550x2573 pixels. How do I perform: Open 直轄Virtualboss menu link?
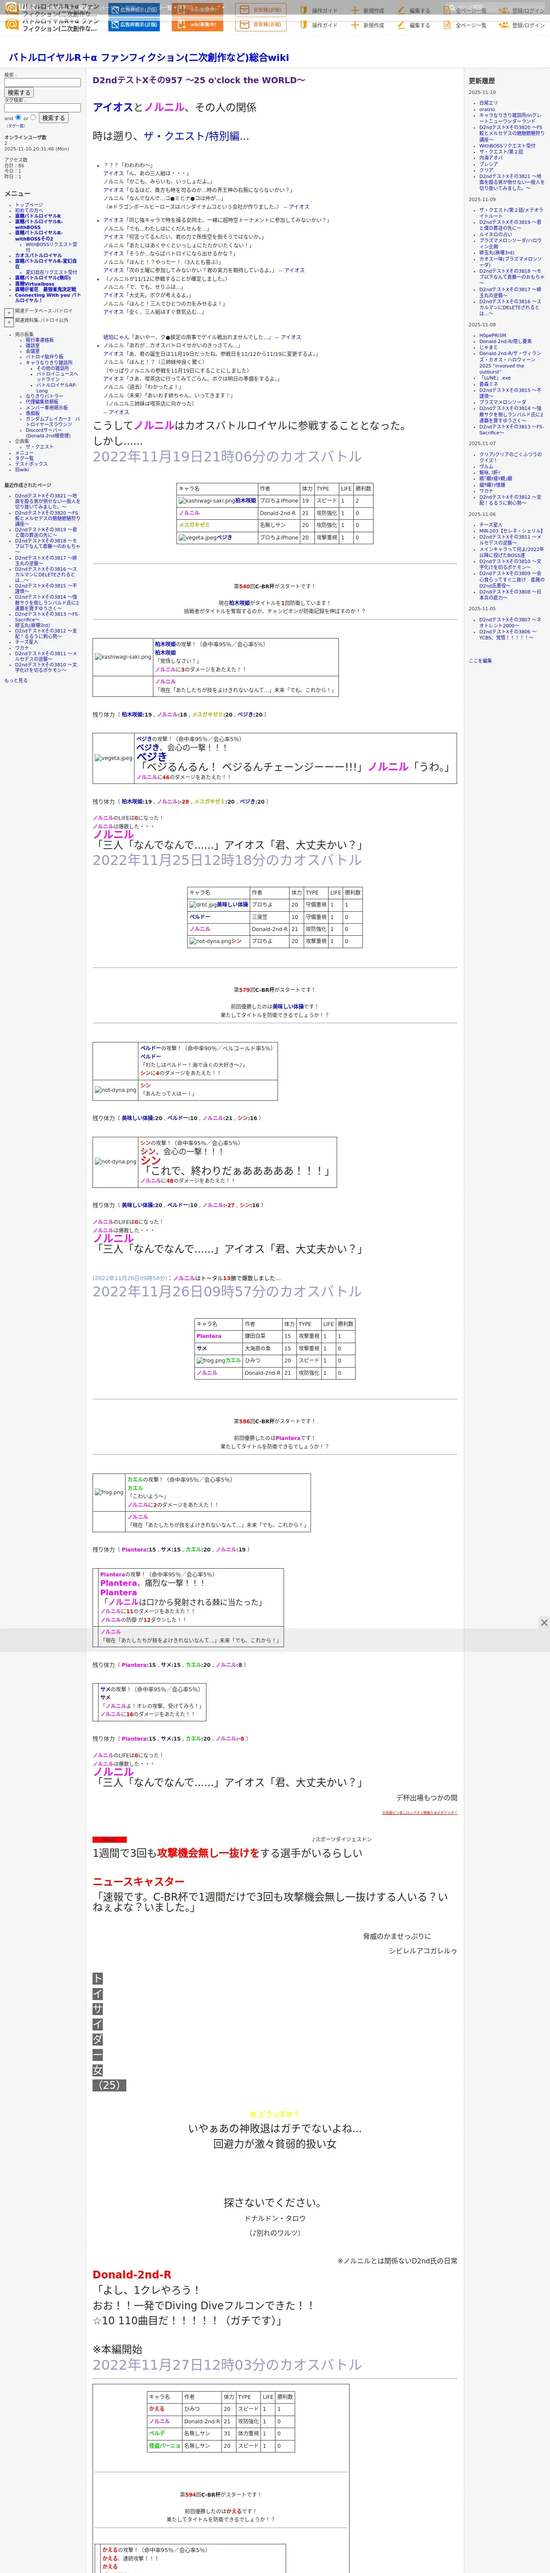click(35, 283)
